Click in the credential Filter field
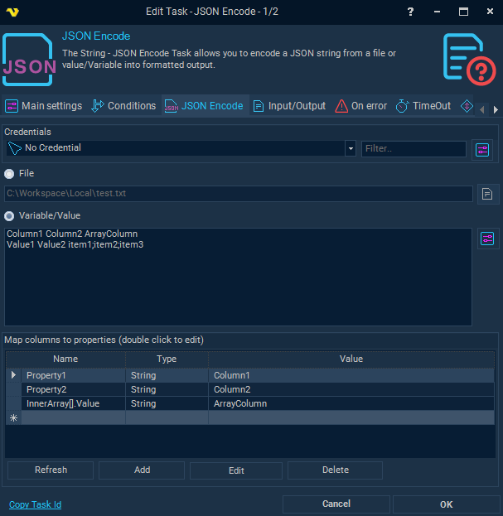Image resolution: width=503 pixels, height=516 pixels. pyautogui.click(x=414, y=149)
